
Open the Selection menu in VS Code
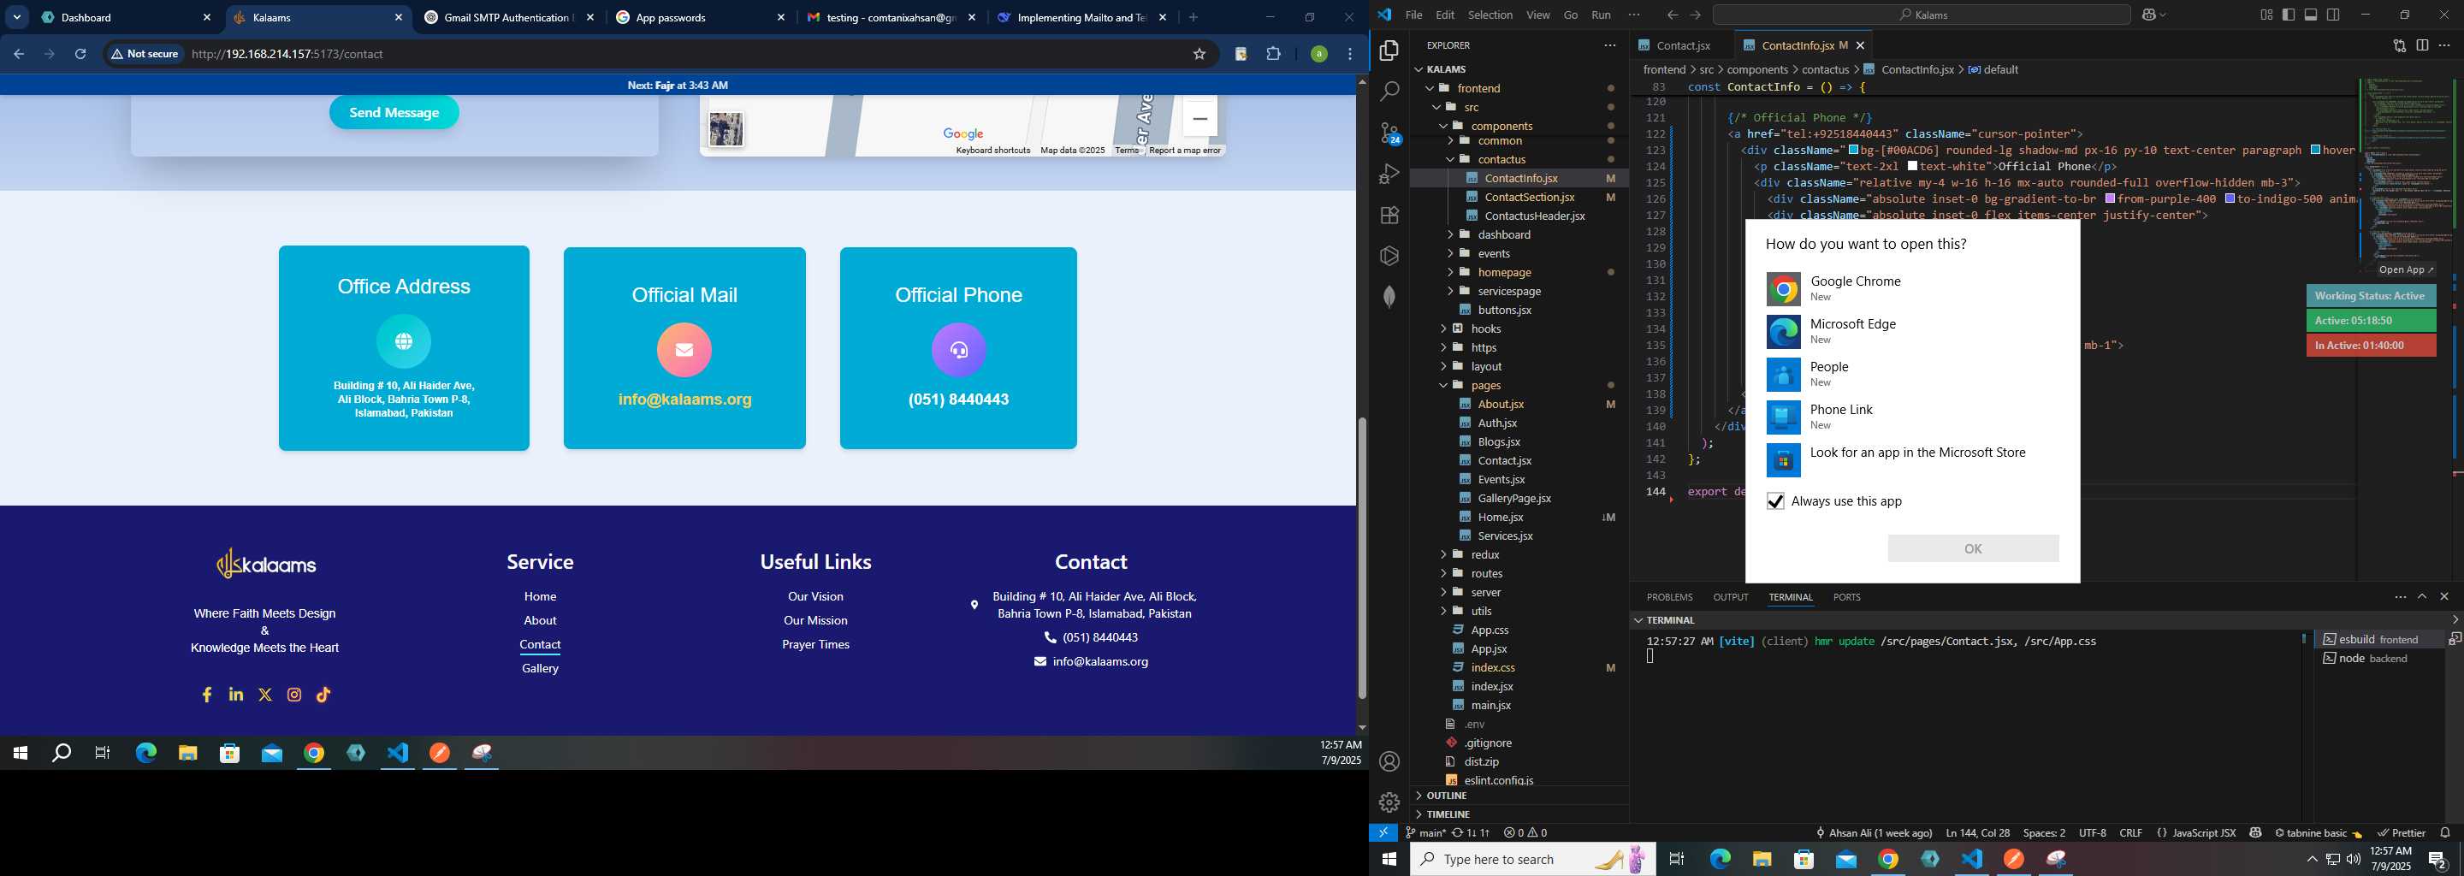click(1490, 15)
